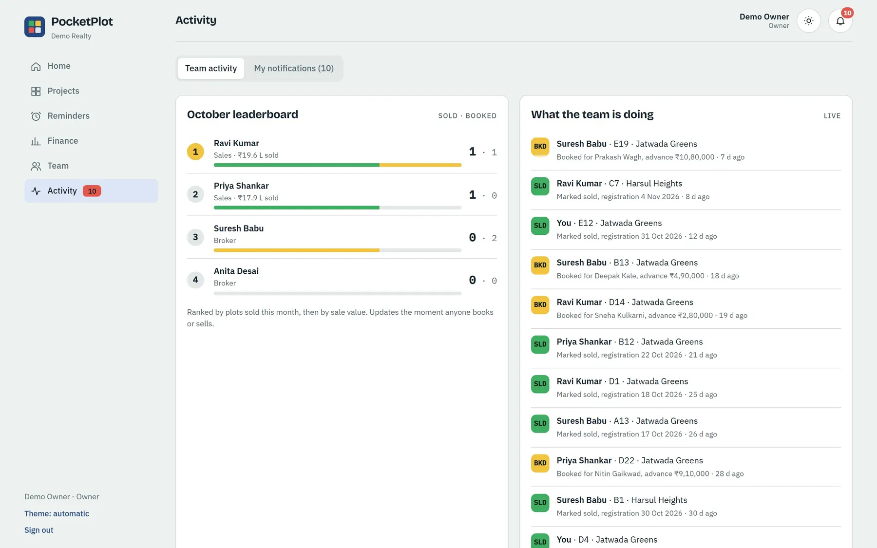The width and height of the screenshot is (877, 548).
Task: Click SLD badge for Priya Shankar B12
Action: [x=540, y=344]
